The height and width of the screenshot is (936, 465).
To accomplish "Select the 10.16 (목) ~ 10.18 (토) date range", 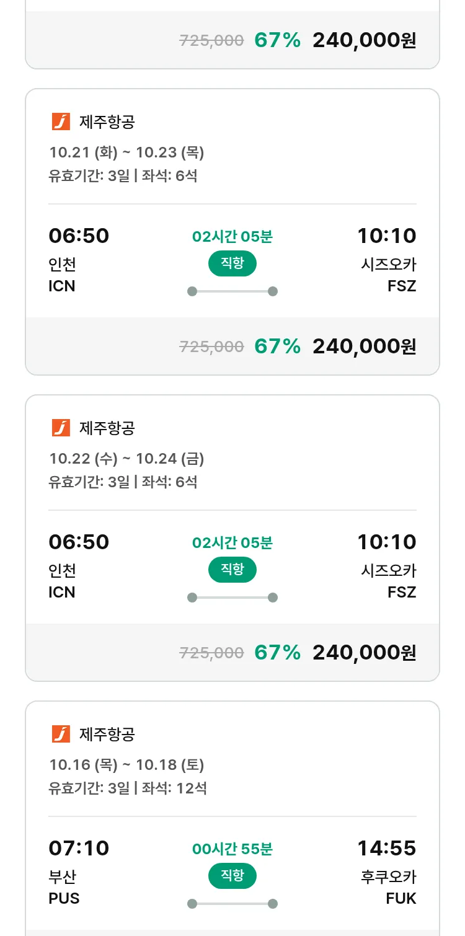I will (x=126, y=765).
